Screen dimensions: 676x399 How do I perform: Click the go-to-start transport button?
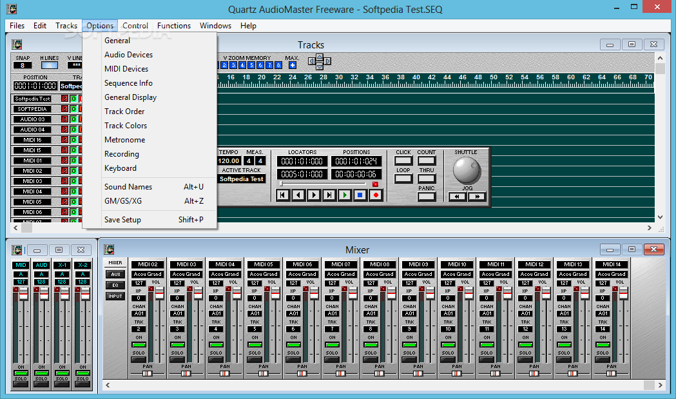[283, 195]
